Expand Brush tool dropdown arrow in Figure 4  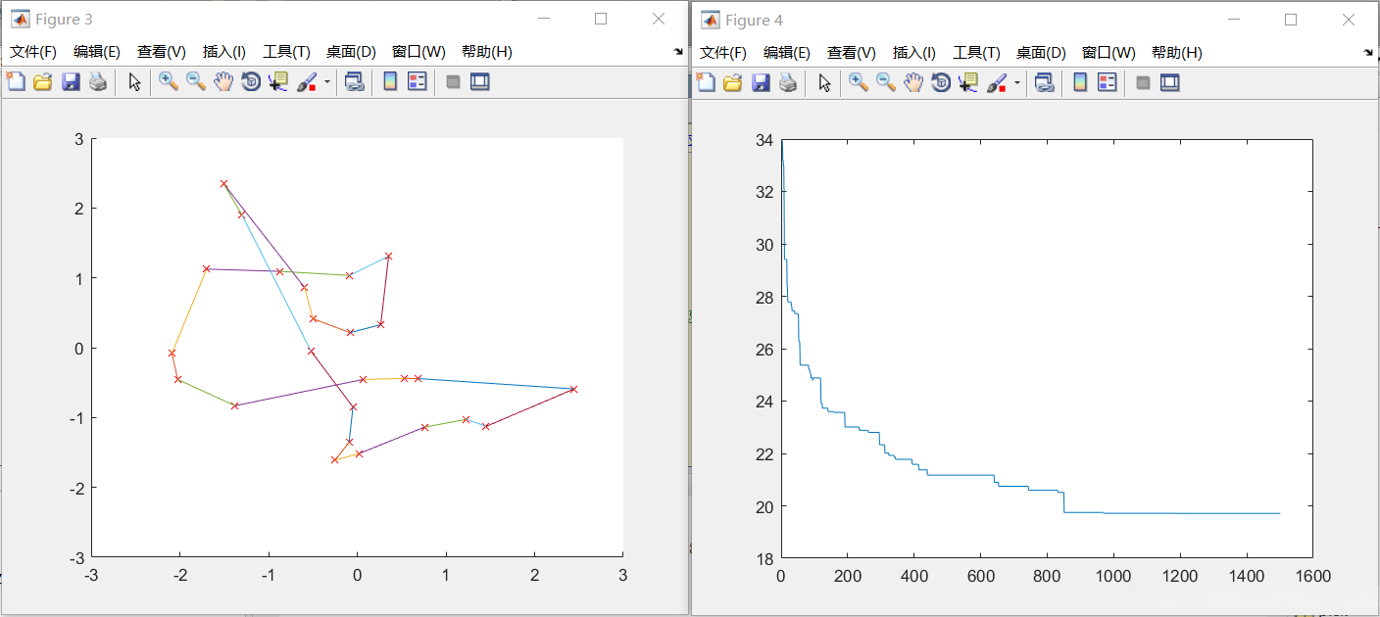point(1017,83)
